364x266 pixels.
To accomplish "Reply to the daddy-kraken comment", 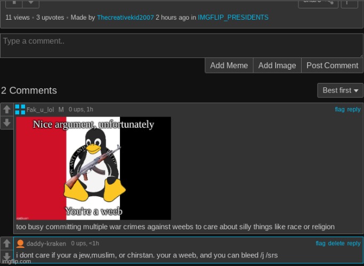I will point(354,244).
